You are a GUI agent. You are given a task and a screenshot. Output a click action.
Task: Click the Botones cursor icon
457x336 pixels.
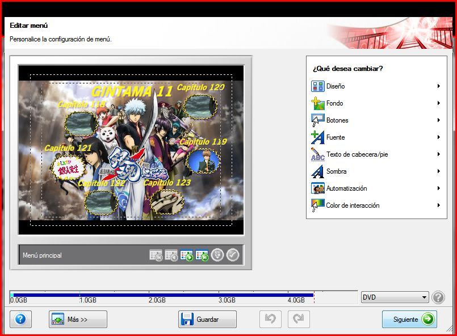(x=318, y=120)
